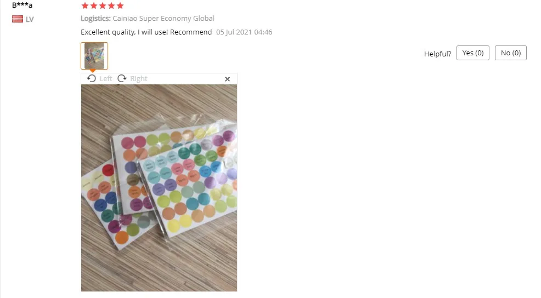Click the rotate left arrow icon
541x298 pixels.
(92, 78)
